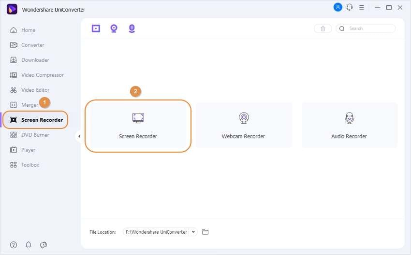Screen dimensions: 411x255
Task: Open the Converter section
Action: 27,45
